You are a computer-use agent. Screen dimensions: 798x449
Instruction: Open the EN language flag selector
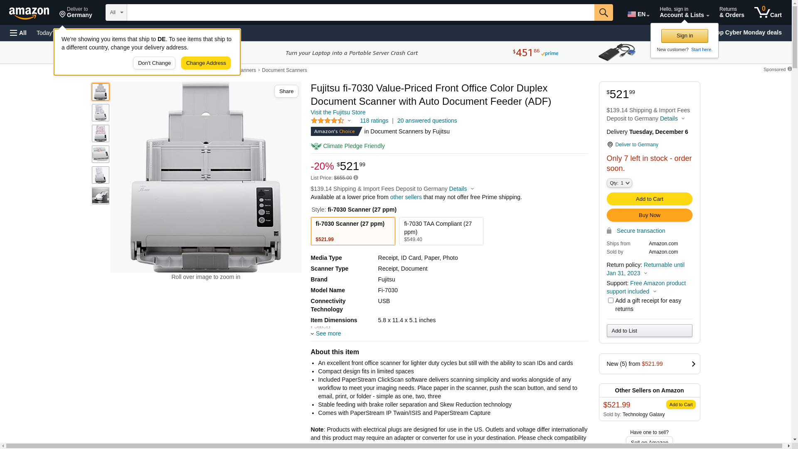pyautogui.click(x=638, y=14)
